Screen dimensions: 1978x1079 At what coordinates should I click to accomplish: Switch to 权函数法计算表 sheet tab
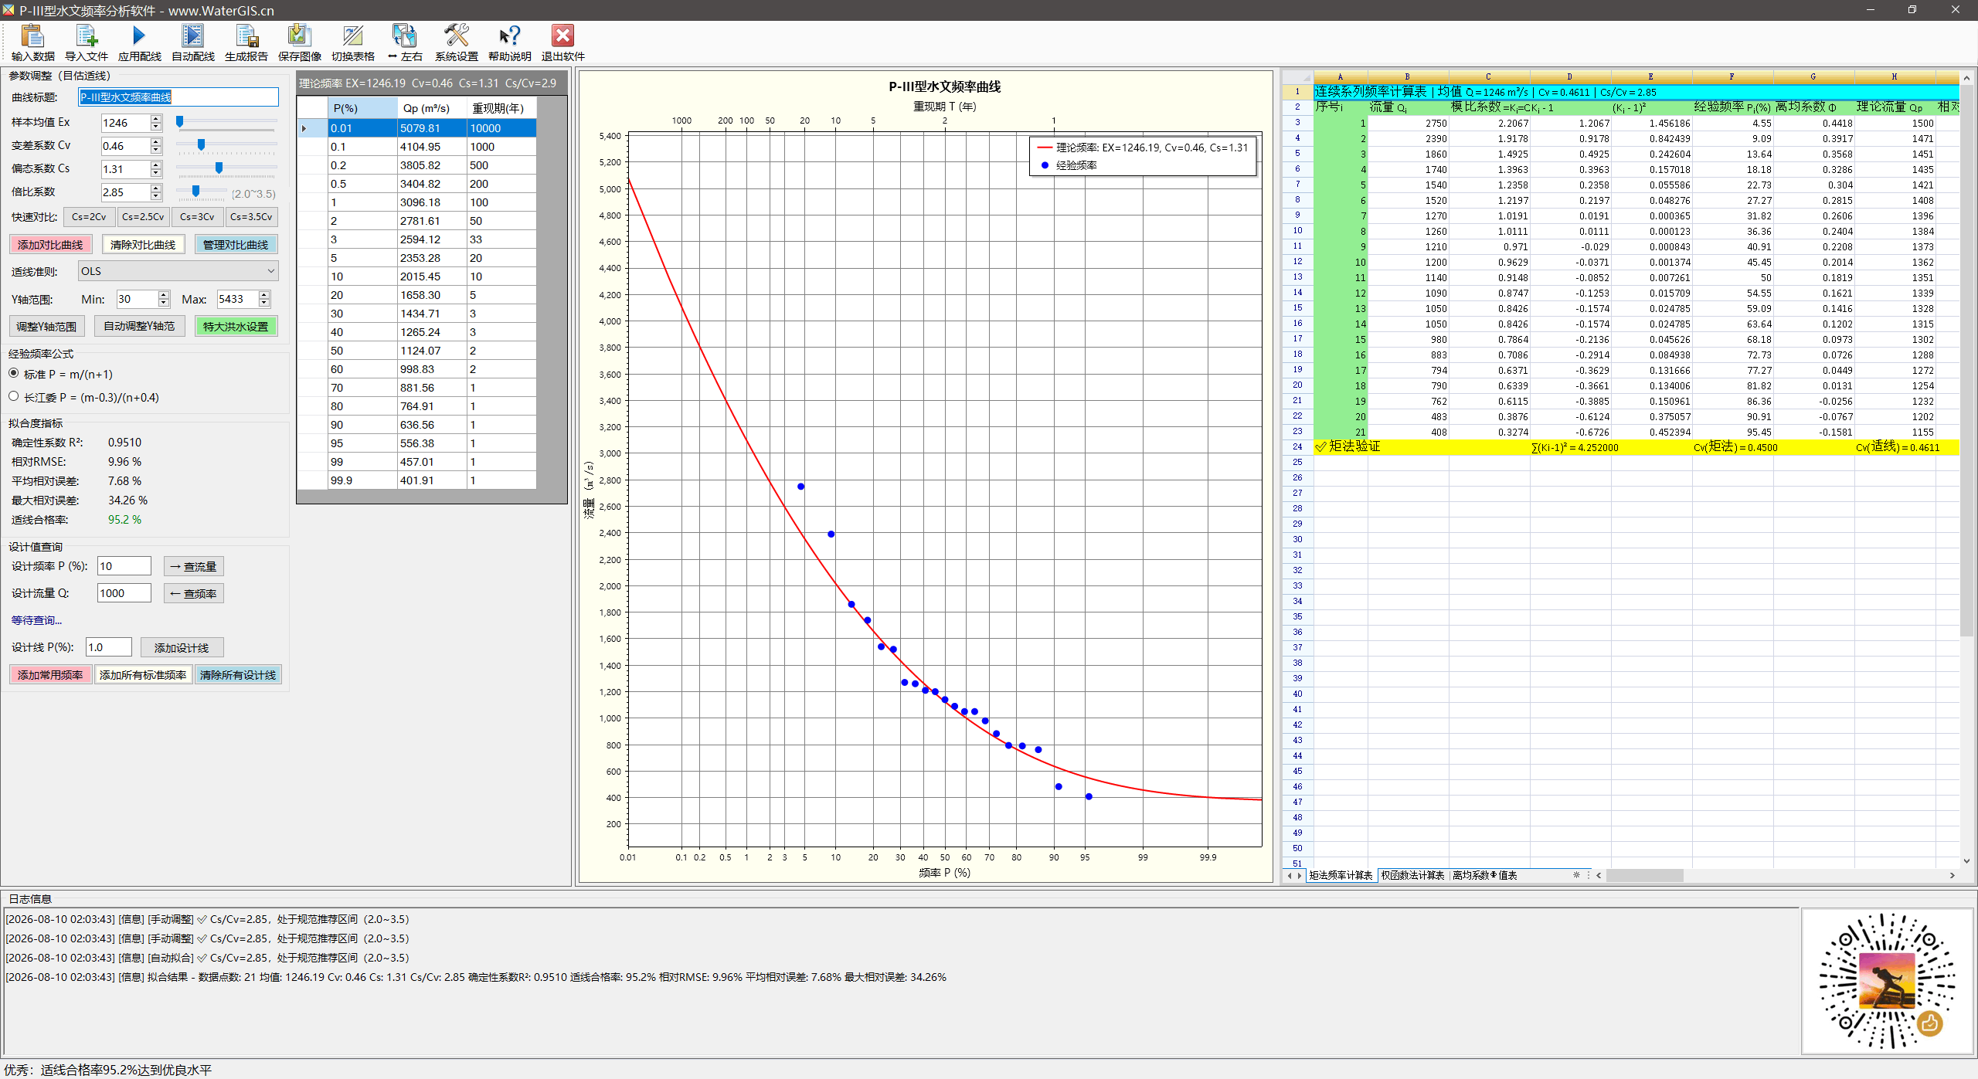tap(1412, 875)
